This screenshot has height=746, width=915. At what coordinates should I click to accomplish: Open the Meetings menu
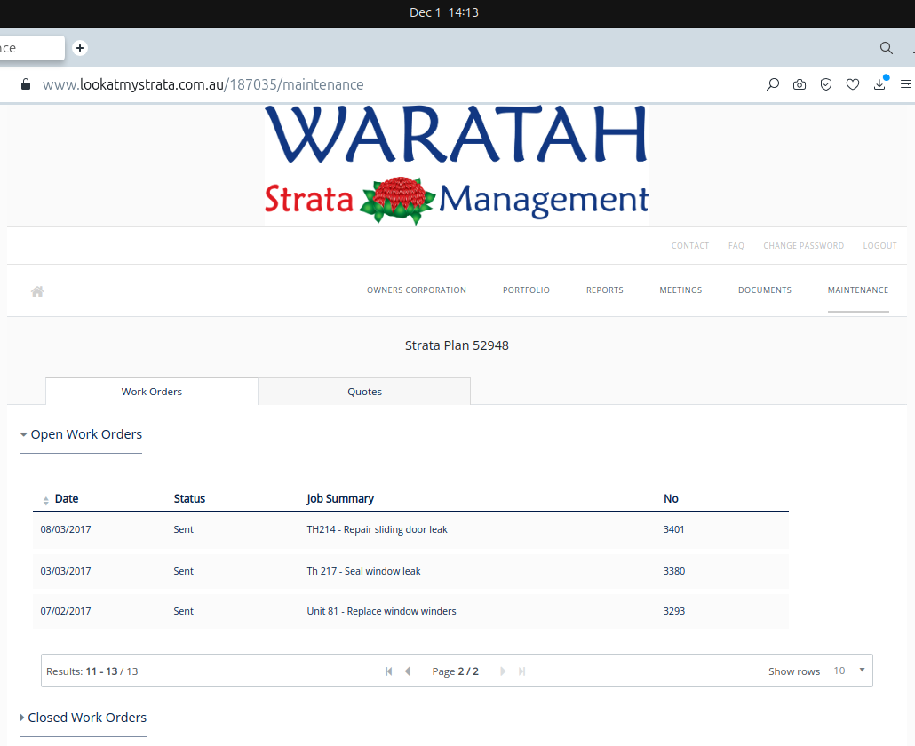(680, 290)
